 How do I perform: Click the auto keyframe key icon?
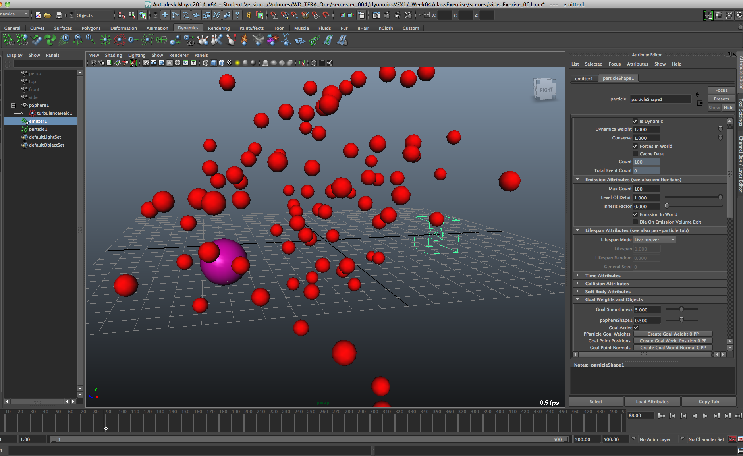click(732, 439)
